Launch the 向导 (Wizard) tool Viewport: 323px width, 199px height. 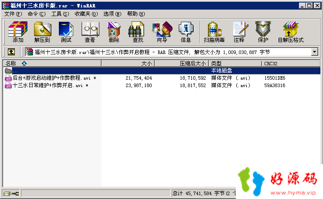click(x=162, y=32)
